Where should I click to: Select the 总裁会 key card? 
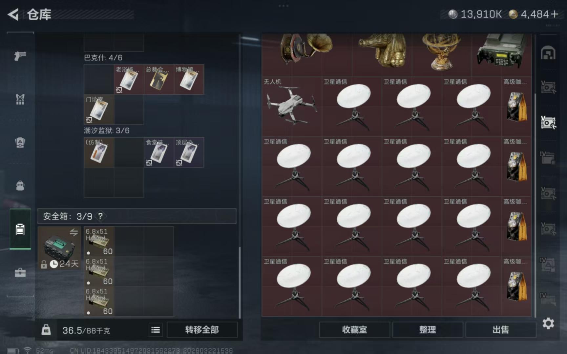point(159,79)
